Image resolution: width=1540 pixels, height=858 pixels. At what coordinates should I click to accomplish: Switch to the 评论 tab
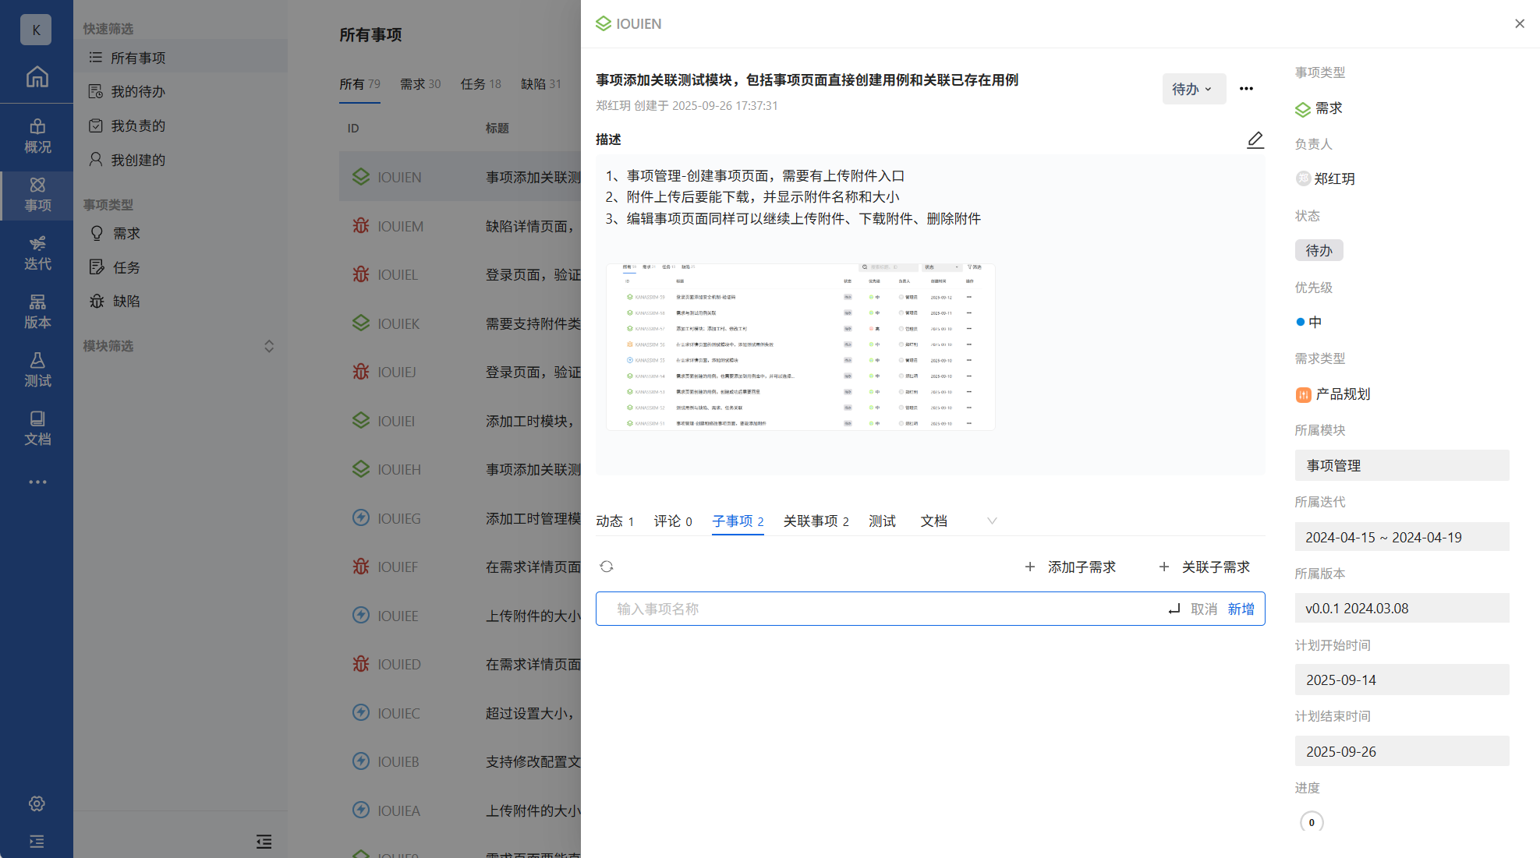pos(672,521)
